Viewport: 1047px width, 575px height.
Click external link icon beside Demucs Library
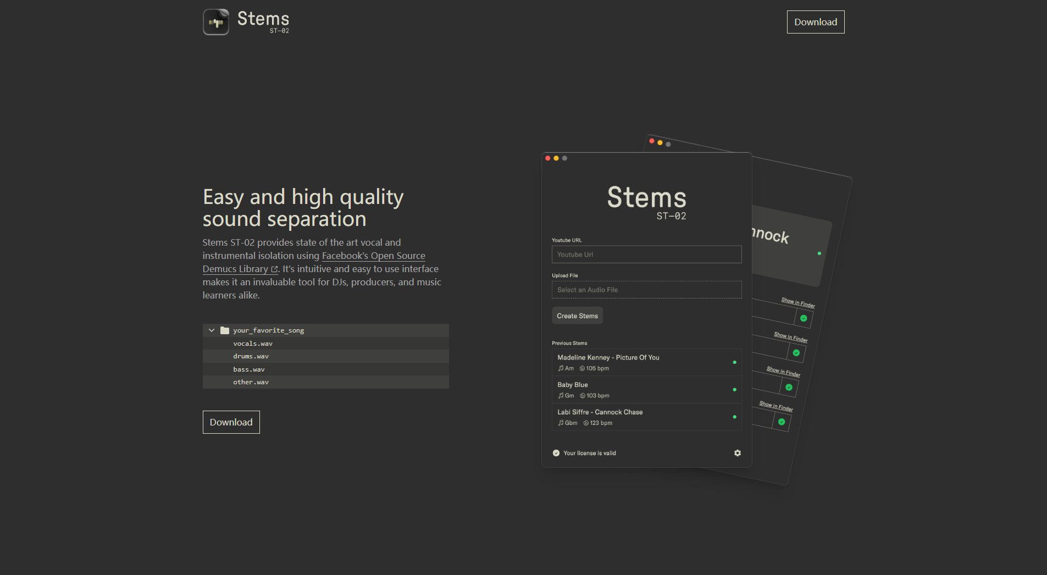274,269
